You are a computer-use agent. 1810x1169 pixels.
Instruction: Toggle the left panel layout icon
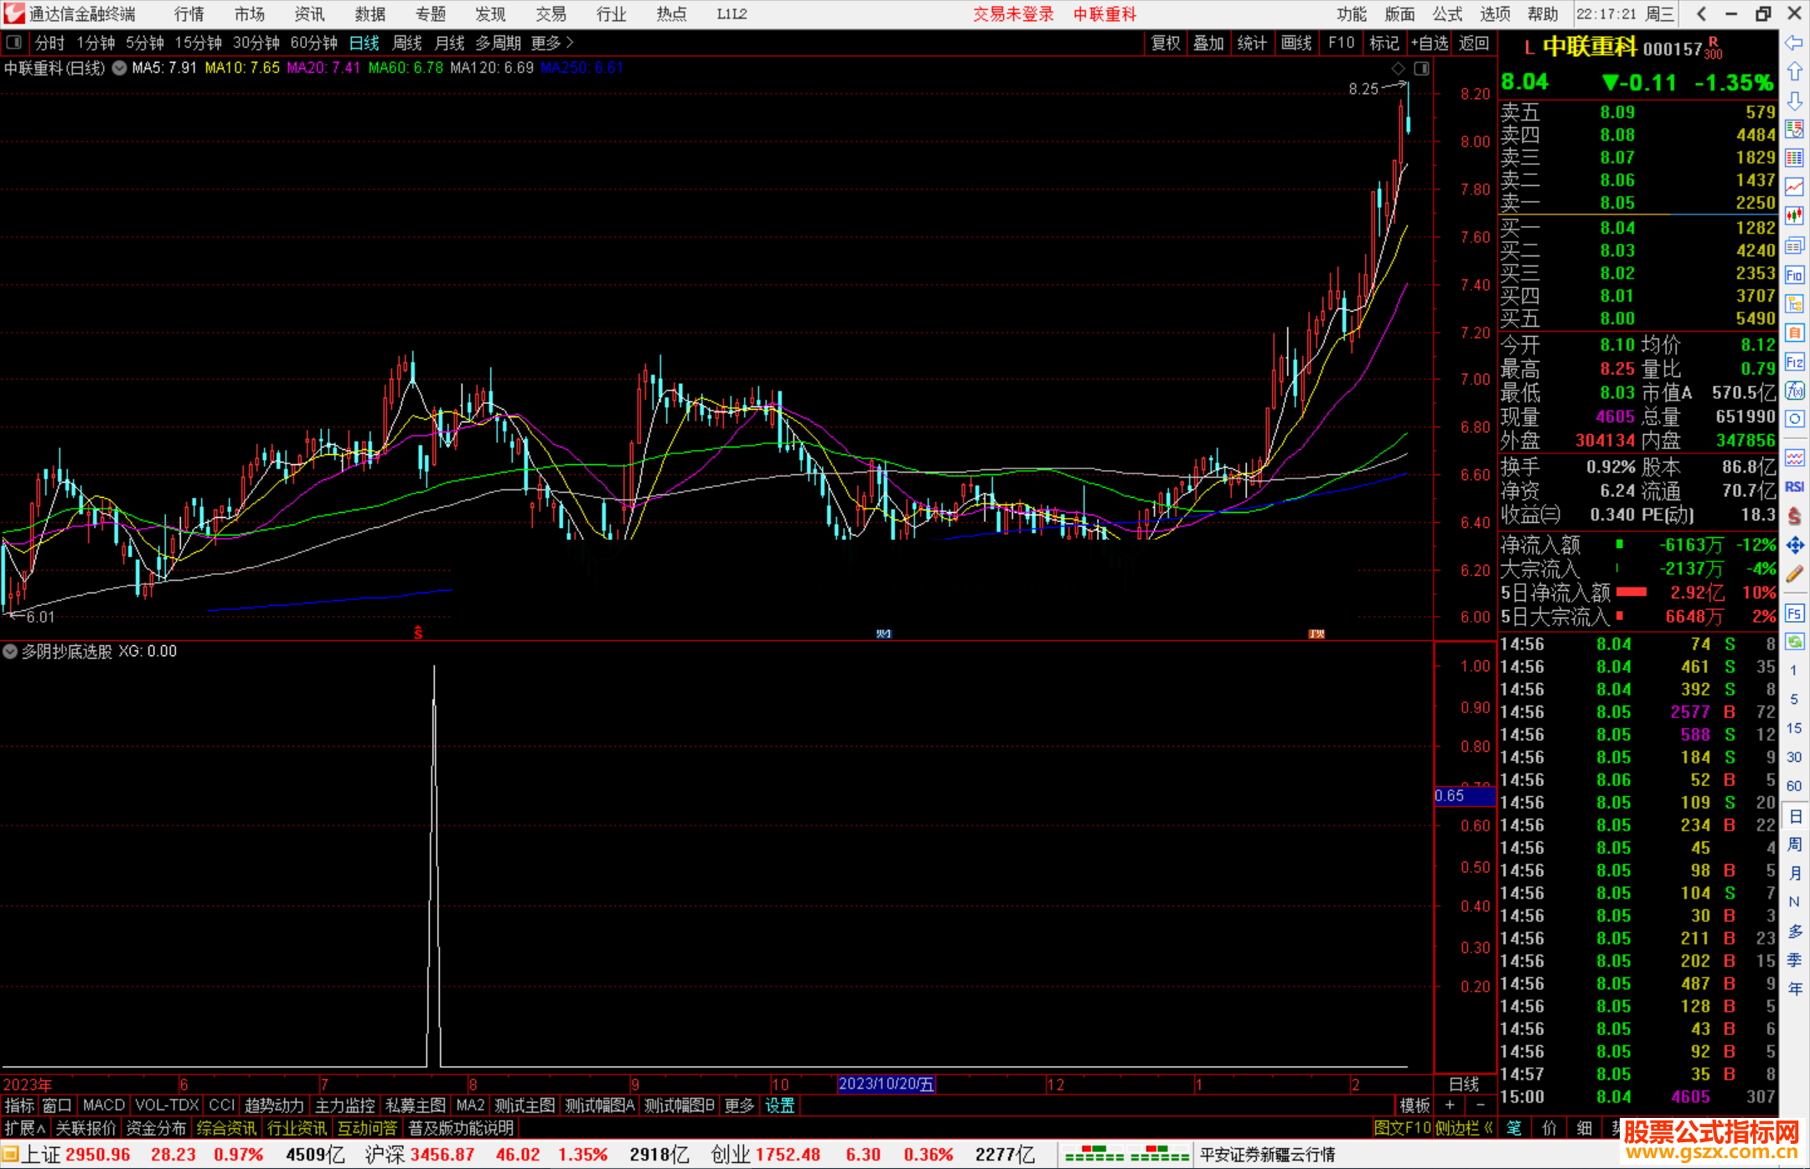(x=14, y=43)
